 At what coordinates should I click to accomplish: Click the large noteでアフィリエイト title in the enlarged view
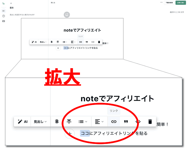(x=117, y=99)
